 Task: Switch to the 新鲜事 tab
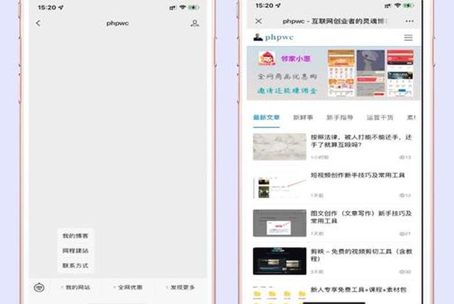(x=303, y=118)
